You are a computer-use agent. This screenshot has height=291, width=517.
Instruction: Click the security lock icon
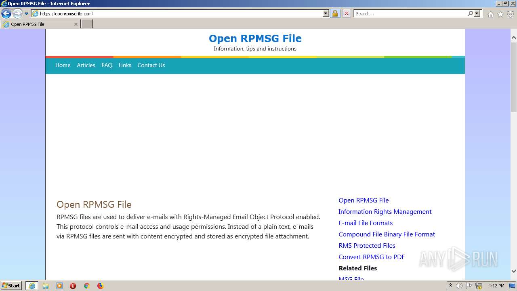pos(335,13)
